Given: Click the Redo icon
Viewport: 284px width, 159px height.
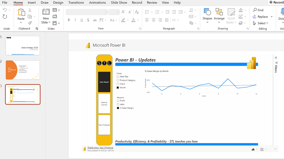Looking at the screenshot, I should point(5,17).
